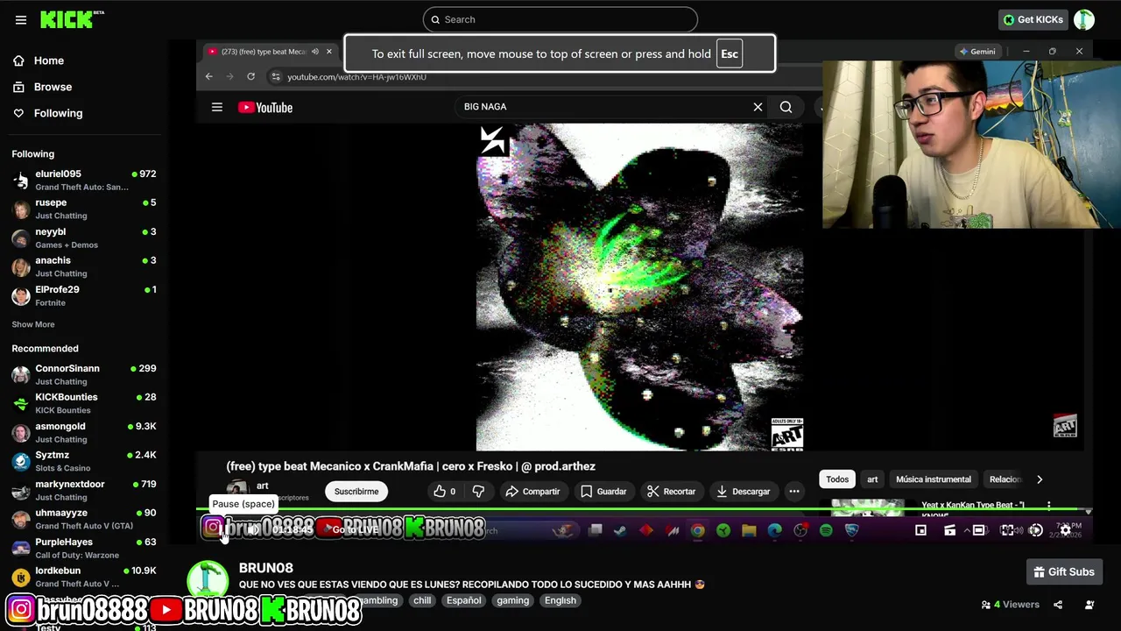Open neyybl channel
Screen dimensions: 1121x631
point(83,238)
